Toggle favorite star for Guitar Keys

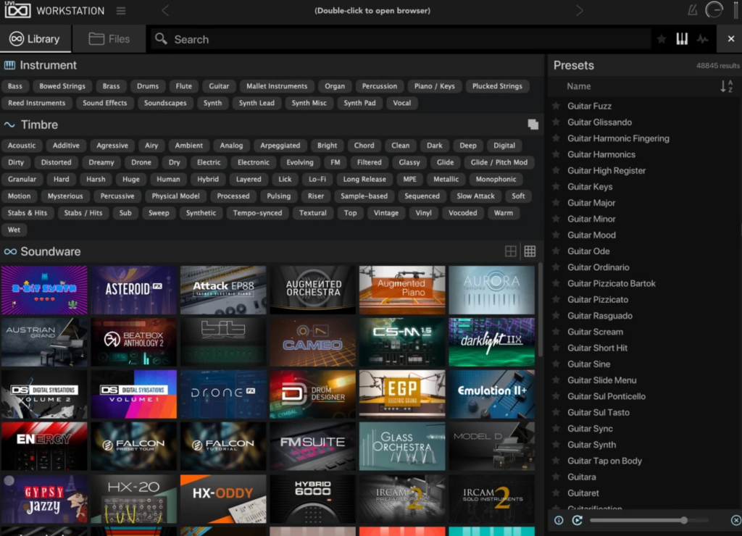556,186
